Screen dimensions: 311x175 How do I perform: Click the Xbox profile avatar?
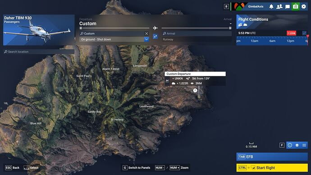239,7
